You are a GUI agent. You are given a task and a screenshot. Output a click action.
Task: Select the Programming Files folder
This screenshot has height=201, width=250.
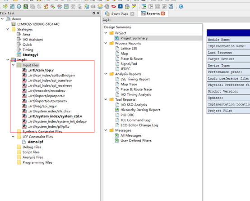37,162
